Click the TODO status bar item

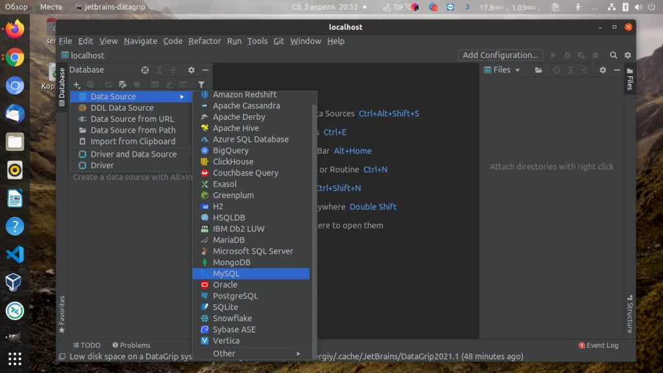87,345
